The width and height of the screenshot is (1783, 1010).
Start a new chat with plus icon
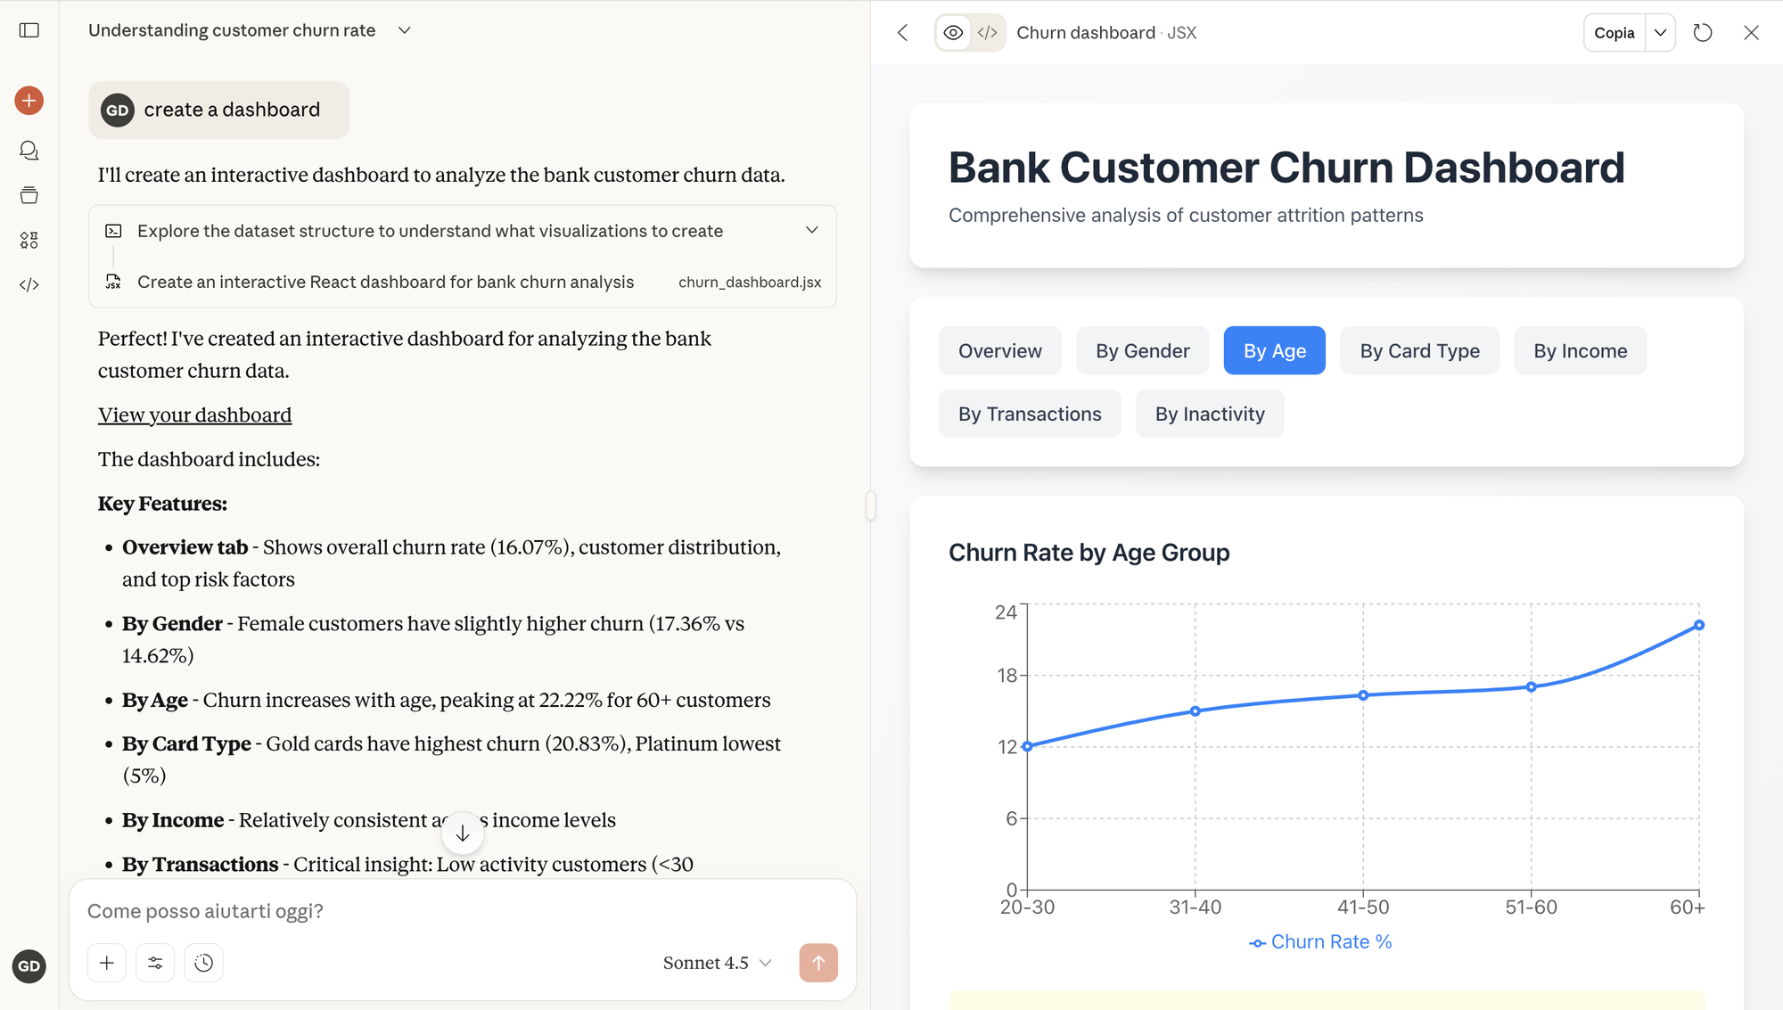pos(29,101)
